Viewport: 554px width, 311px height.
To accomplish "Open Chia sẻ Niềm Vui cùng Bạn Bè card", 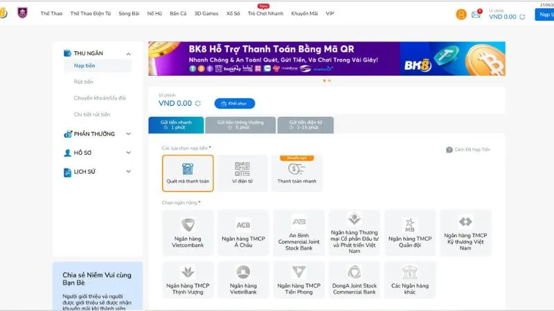I will (98, 286).
